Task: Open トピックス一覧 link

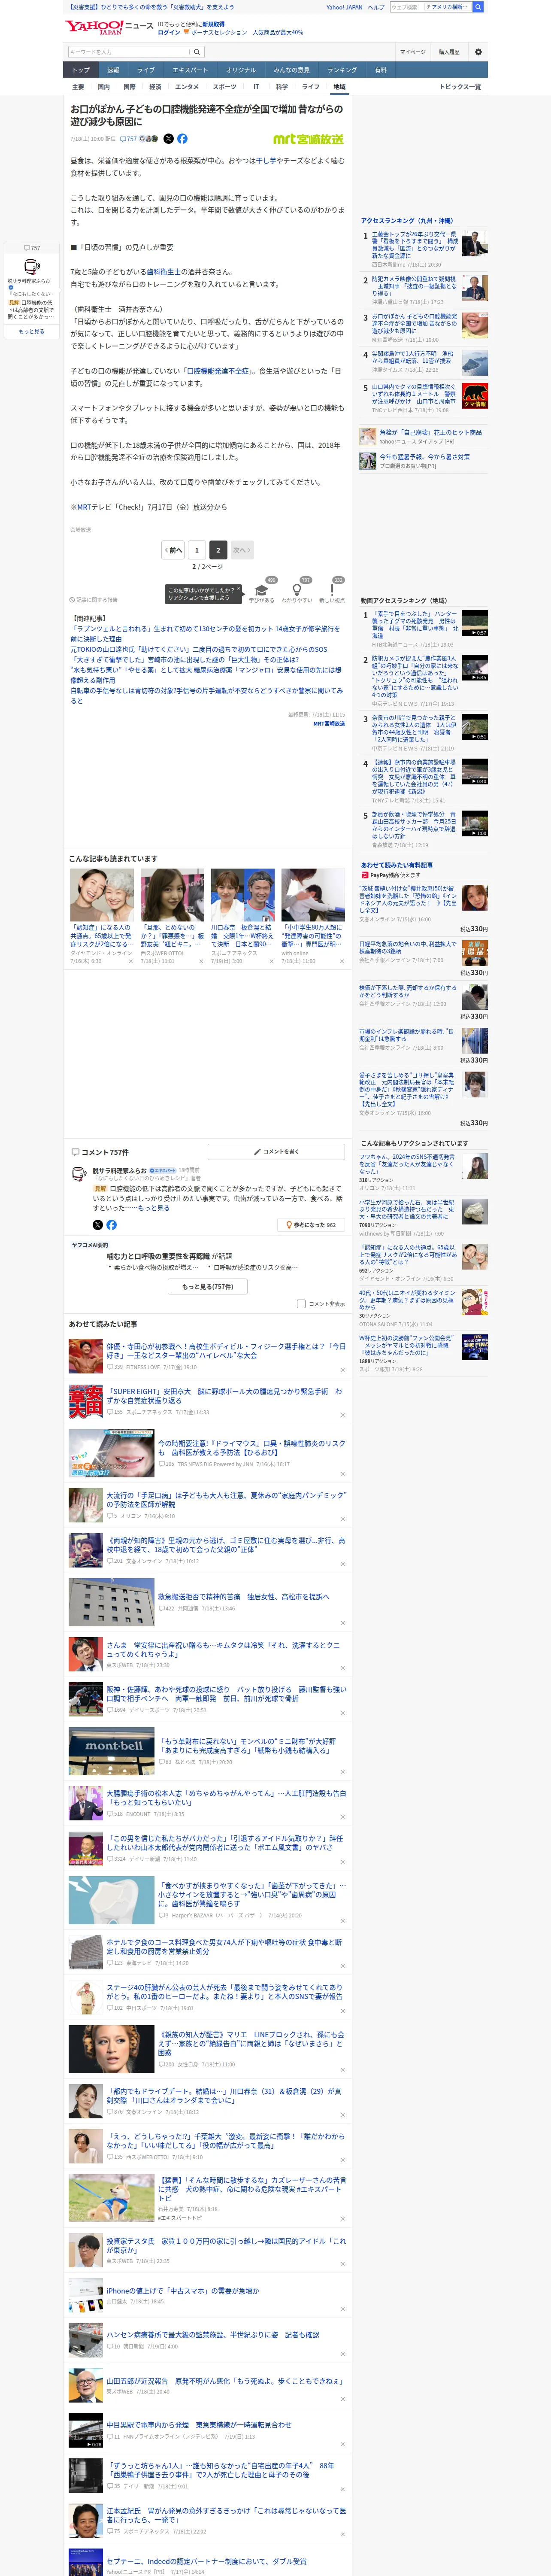Action: pos(460,87)
